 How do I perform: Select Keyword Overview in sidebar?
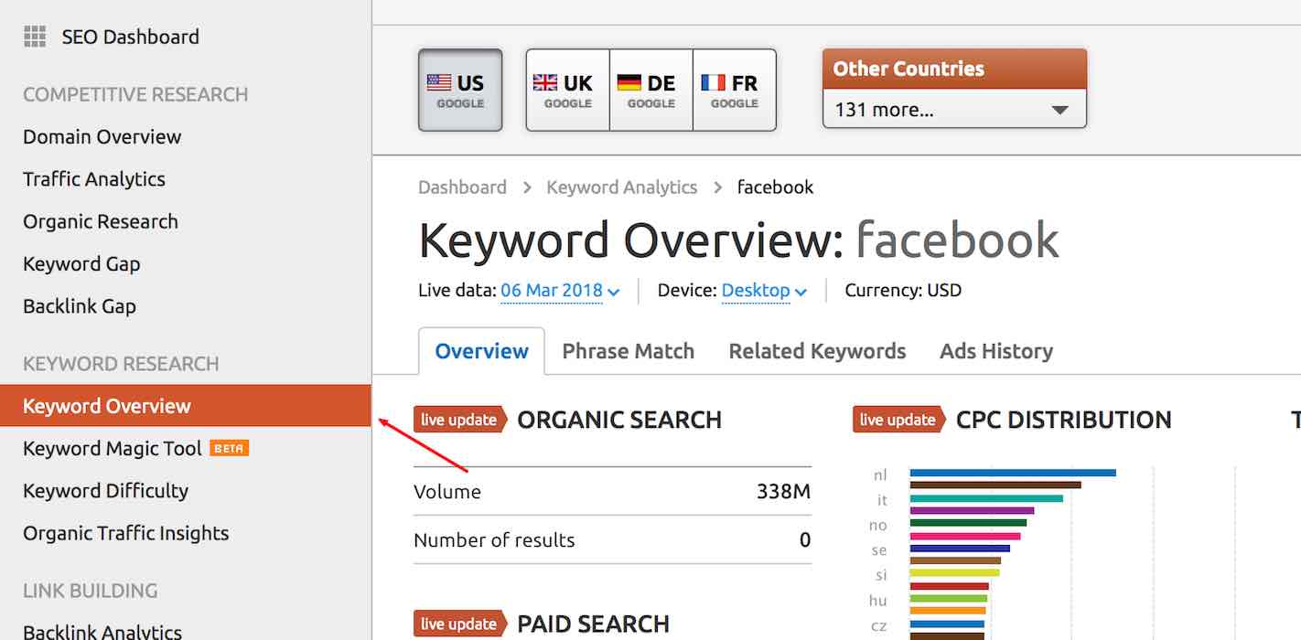coord(186,406)
